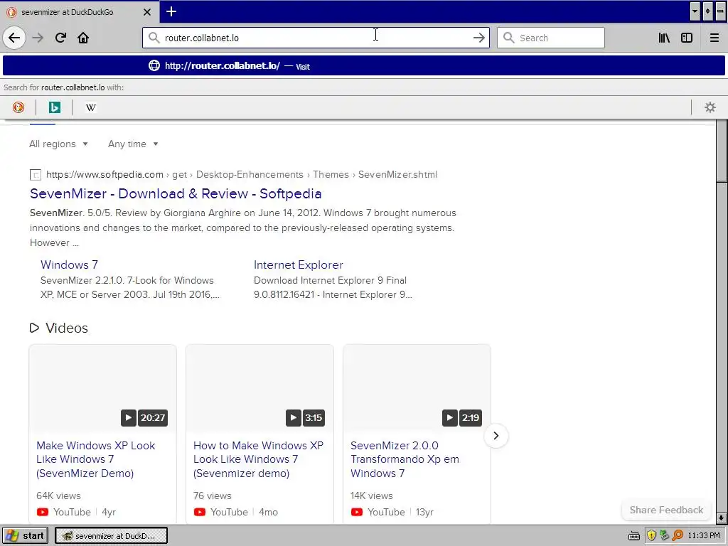
Task: Open the Library bookshelf icon
Action: pyautogui.click(x=664, y=38)
